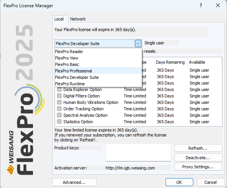Open the Advanced... options
Screen dimensions: 227x188
coord(74,182)
